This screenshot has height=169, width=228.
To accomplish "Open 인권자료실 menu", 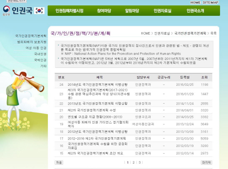I will (163, 10).
